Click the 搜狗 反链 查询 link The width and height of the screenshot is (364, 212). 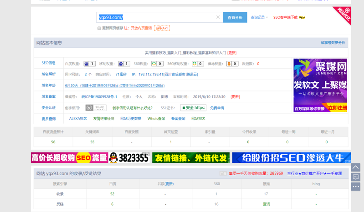(x=266, y=204)
